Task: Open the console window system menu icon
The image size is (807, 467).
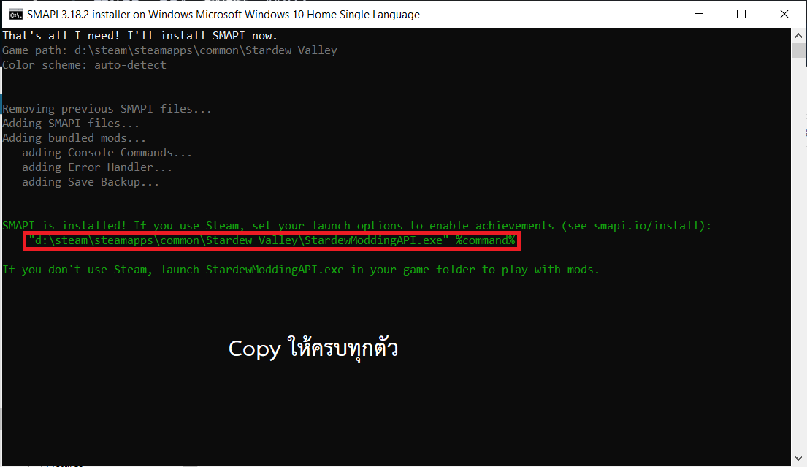Action: (x=15, y=15)
